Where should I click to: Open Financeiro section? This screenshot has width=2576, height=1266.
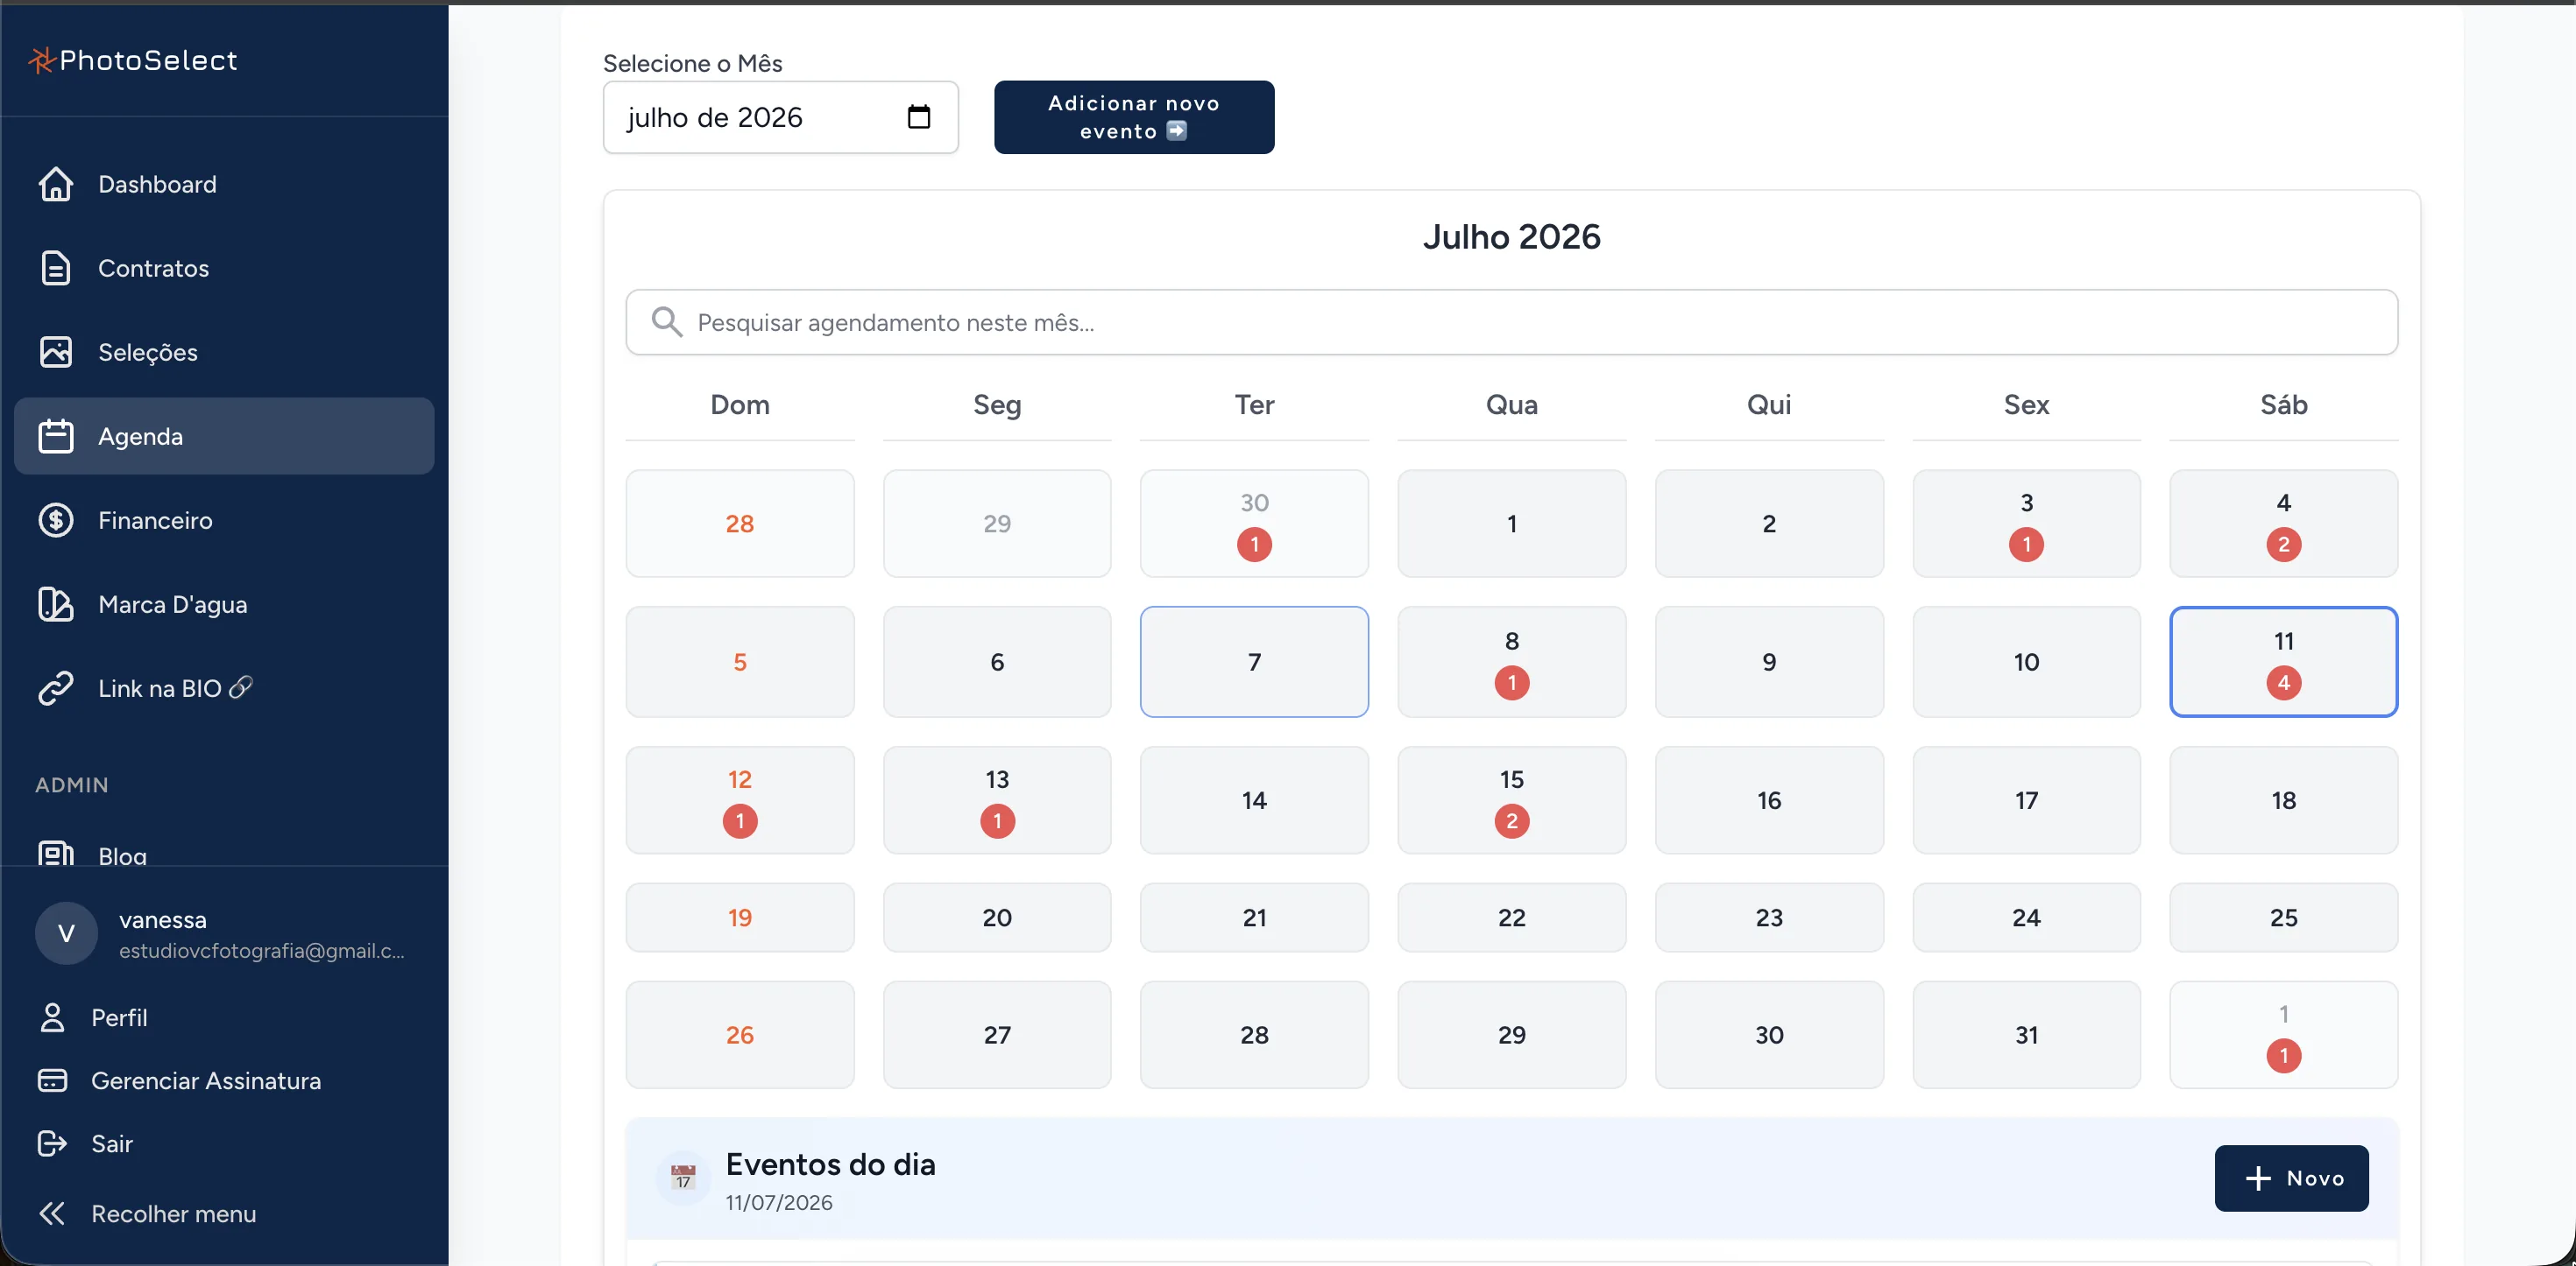point(224,519)
